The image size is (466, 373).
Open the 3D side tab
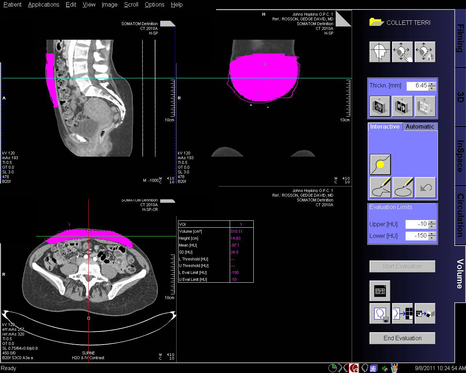click(460, 97)
